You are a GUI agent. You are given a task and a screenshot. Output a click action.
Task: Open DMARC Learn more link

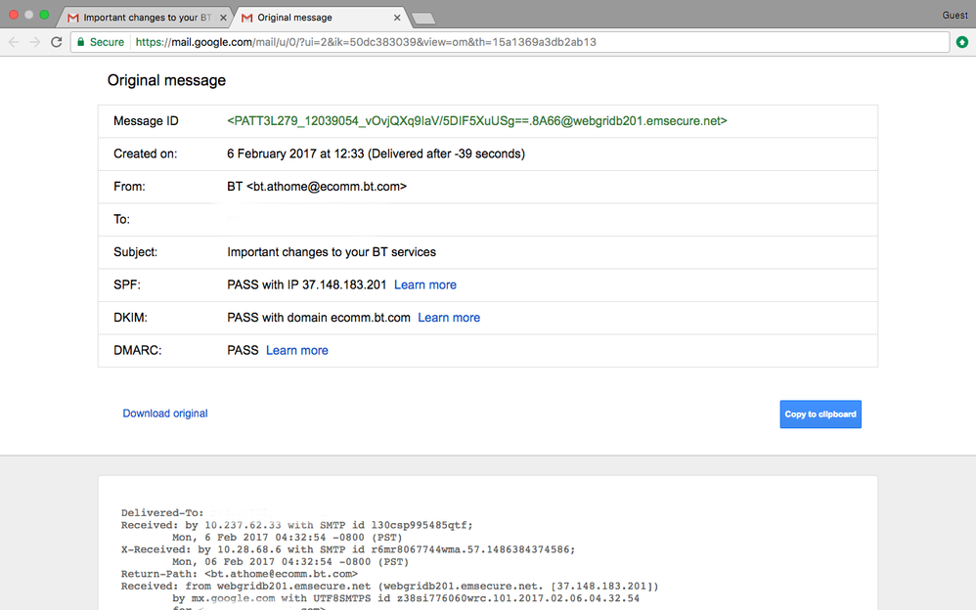(297, 350)
